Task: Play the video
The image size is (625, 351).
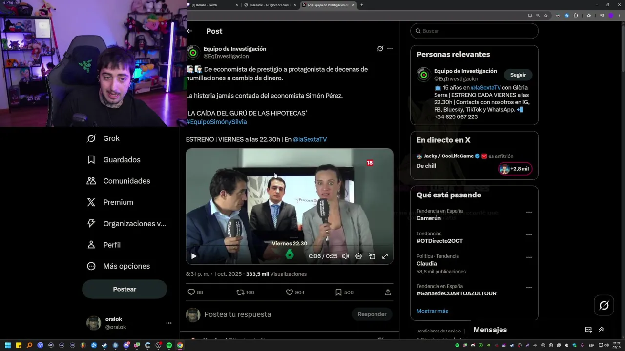Action: 194,256
